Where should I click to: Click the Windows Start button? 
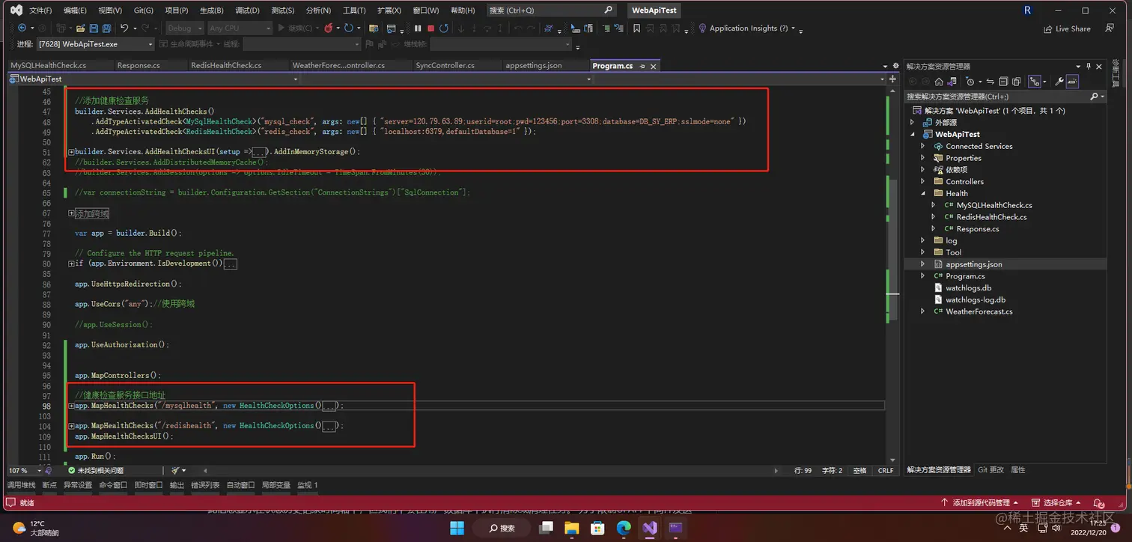tap(457, 528)
